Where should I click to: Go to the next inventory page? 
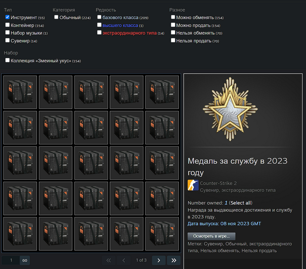click(159, 260)
